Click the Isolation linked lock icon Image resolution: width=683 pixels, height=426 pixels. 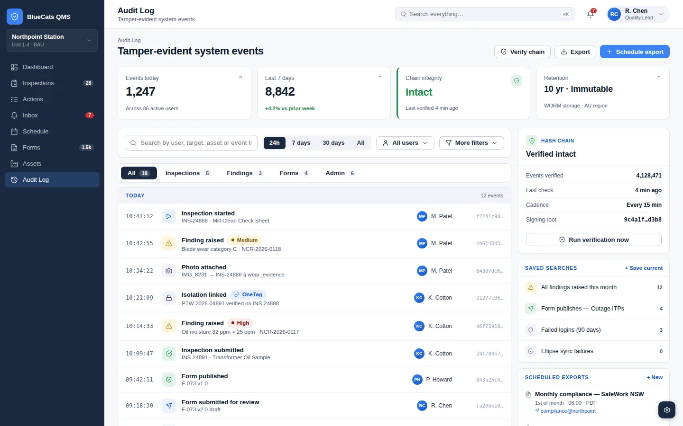[168, 298]
